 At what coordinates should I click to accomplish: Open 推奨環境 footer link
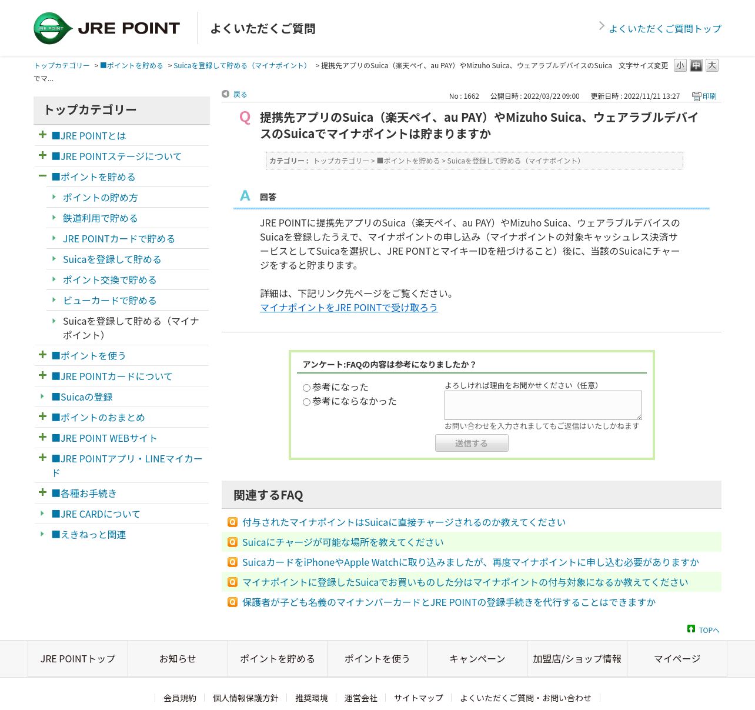[312, 698]
